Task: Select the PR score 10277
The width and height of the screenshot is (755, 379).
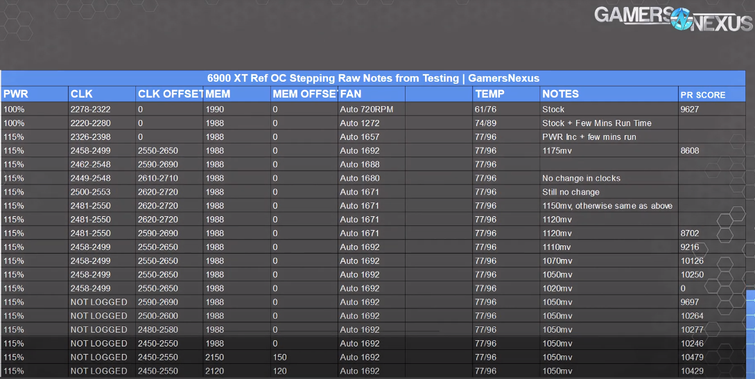Action: (x=692, y=330)
